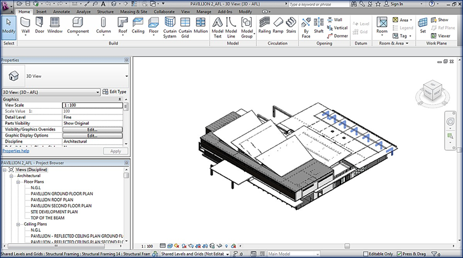
Task: Open the 3D View type selector dropdown
Action: [126, 76]
